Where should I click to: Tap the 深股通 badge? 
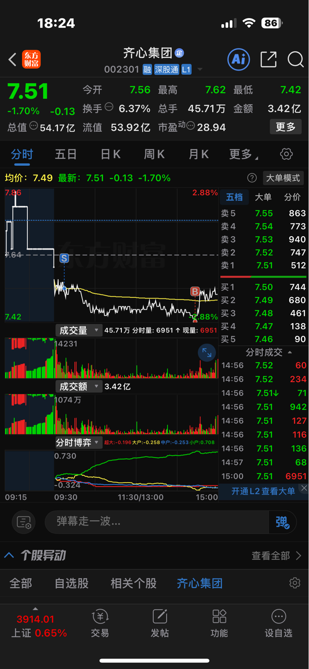click(x=166, y=70)
